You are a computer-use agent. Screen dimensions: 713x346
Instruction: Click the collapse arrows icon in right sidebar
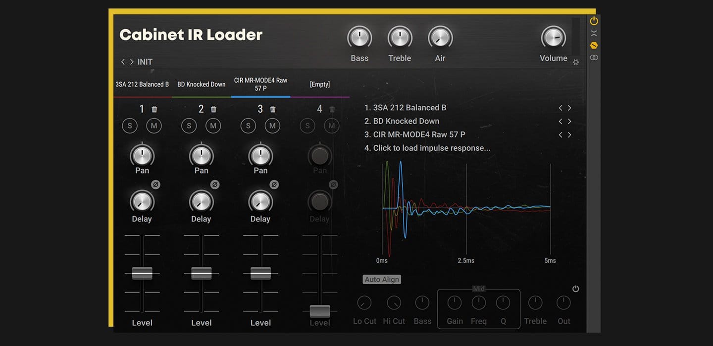click(594, 33)
